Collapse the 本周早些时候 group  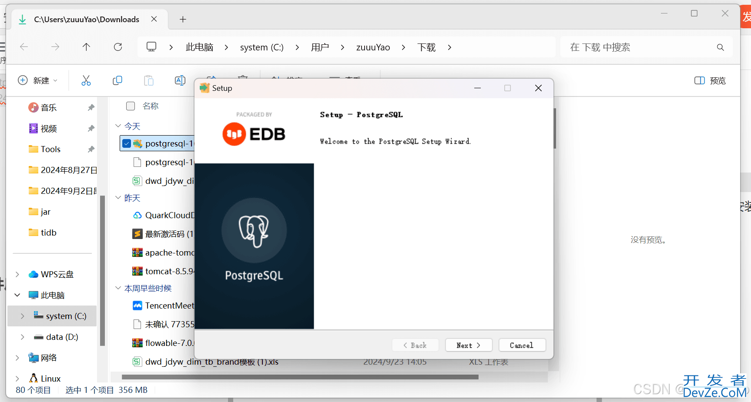click(x=118, y=288)
